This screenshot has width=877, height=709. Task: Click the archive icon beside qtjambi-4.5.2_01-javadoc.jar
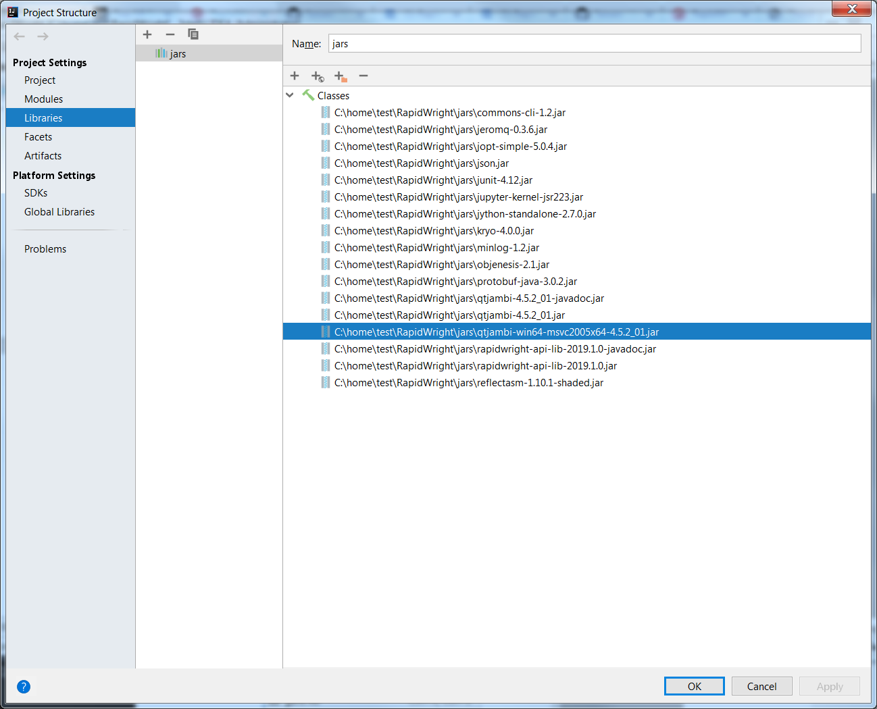point(326,298)
